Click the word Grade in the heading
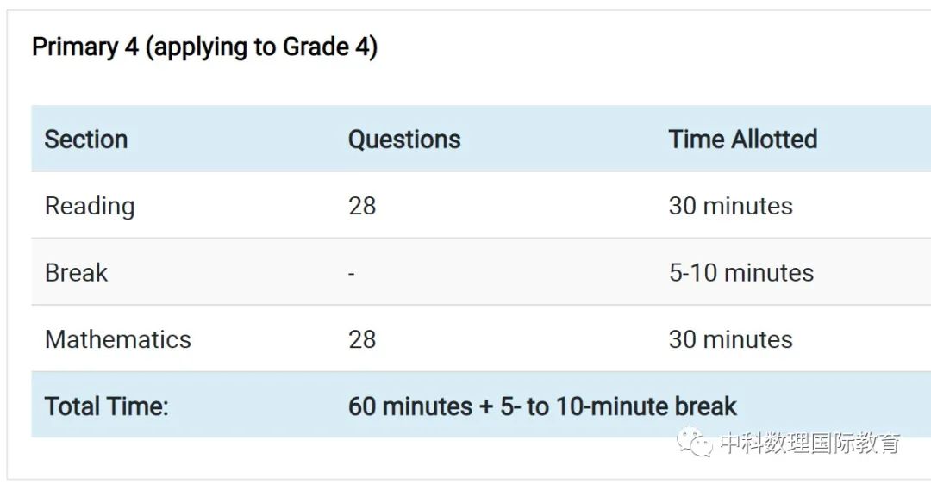931x484 pixels. [316, 47]
